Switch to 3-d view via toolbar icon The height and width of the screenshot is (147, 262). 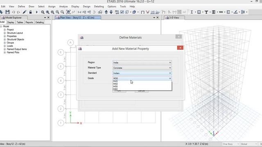tap(79, 12)
